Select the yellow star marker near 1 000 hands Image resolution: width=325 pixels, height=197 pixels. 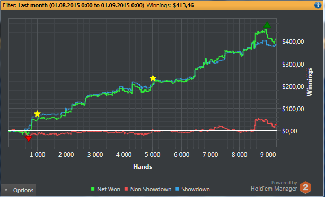(x=37, y=114)
